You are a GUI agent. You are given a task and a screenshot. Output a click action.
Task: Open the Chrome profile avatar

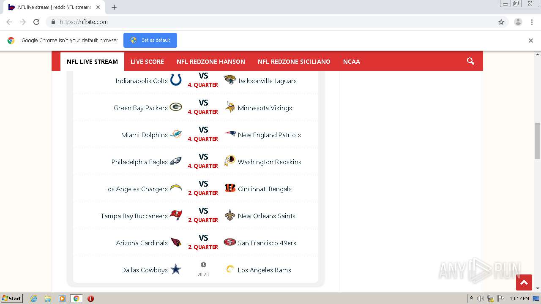click(518, 22)
